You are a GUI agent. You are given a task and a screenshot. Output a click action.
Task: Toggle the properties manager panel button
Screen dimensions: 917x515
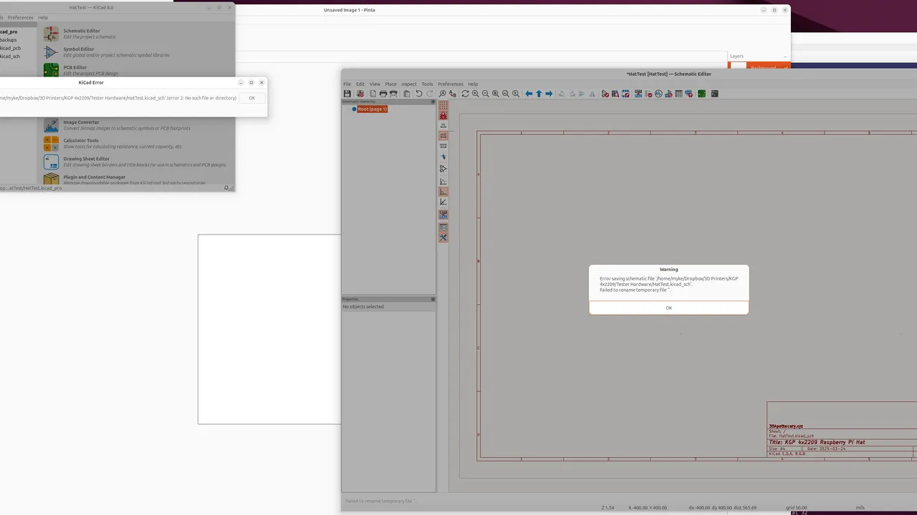tap(443, 238)
